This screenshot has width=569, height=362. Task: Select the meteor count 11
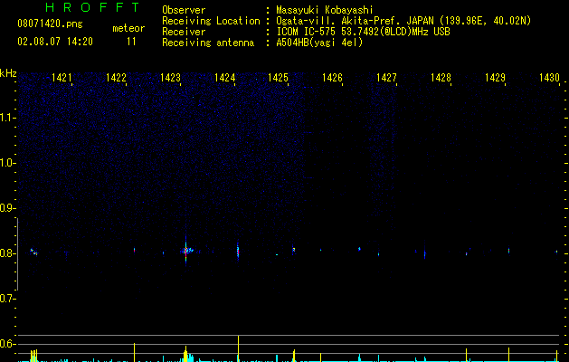[x=131, y=42]
